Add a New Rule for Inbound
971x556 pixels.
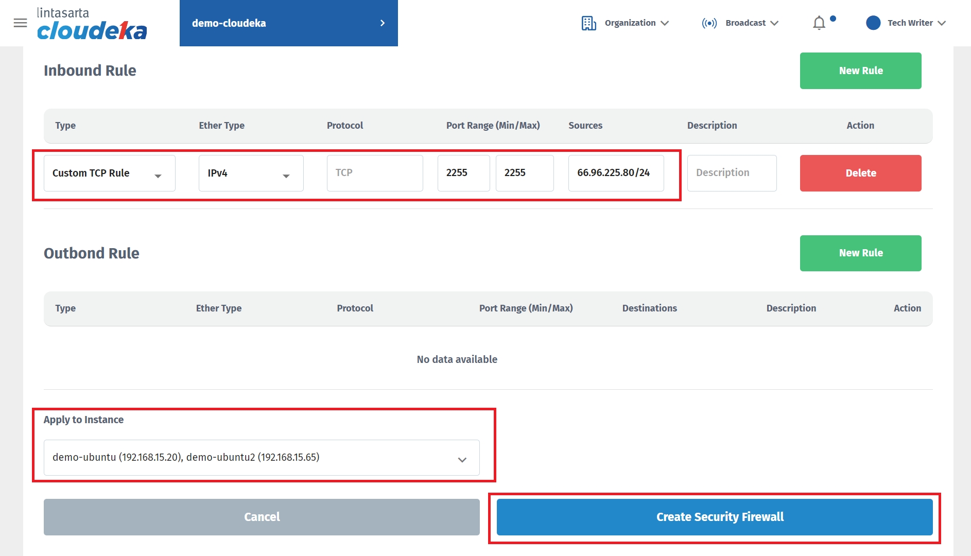coord(860,71)
